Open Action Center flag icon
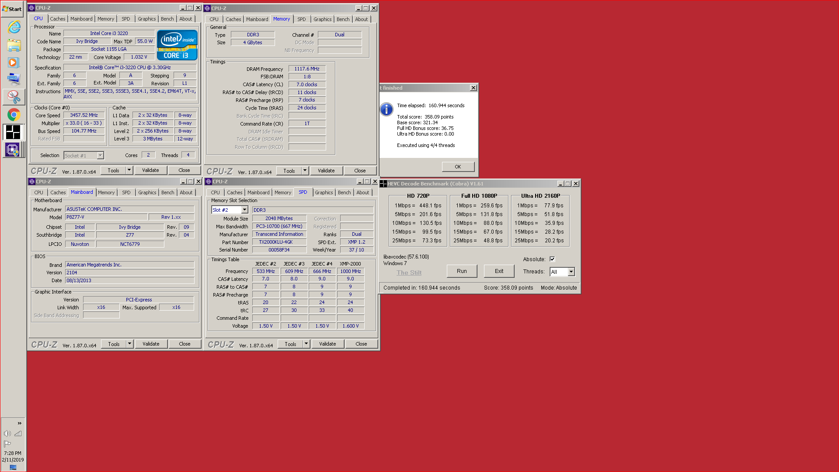This screenshot has width=839, height=472. click(x=7, y=444)
